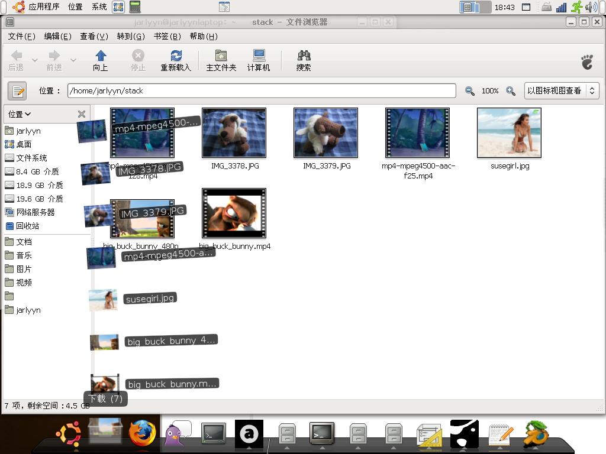Viewport: 606px width, 454px height.
Task: Open the volume speaker icon
Action: pos(591,7)
